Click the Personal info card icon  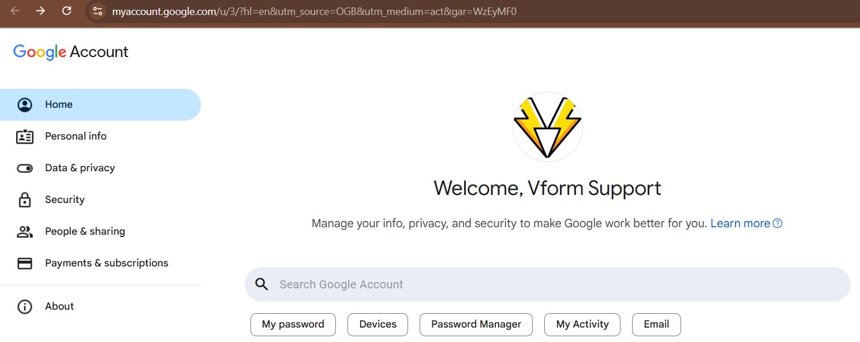pyautogui.click(x=24, y=136)
